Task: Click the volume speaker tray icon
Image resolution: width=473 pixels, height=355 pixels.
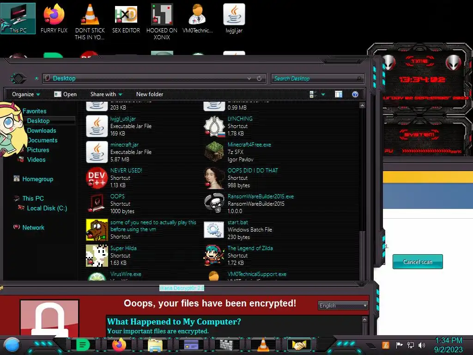Action: click(x=422, y=345)
